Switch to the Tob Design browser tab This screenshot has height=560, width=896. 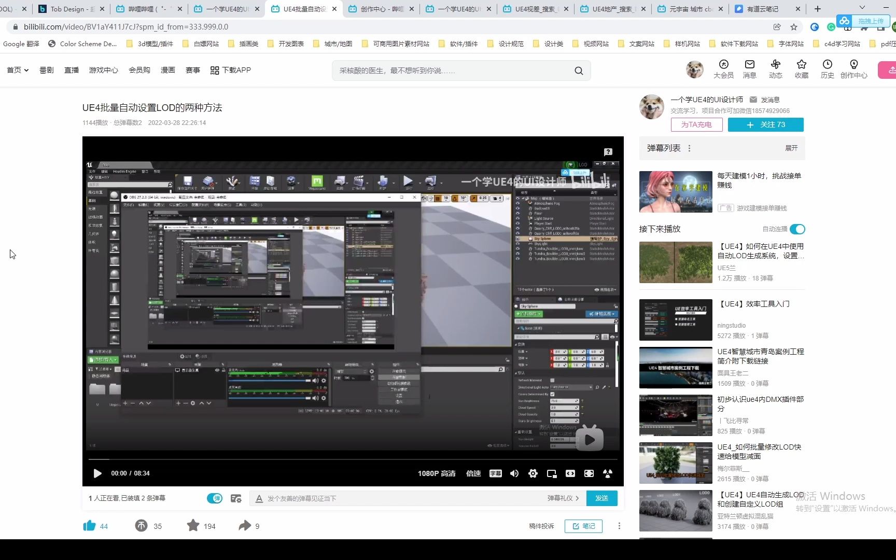[x=71, y=9]
